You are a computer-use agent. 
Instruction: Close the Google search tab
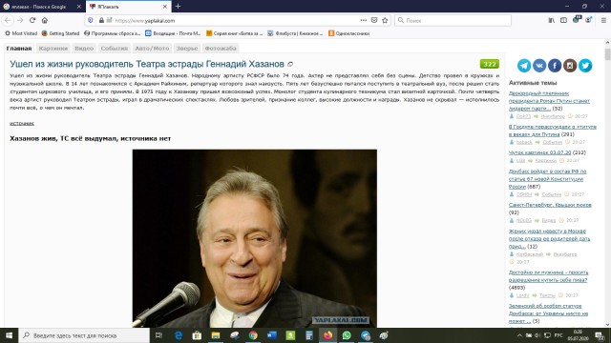coord(78,7)
